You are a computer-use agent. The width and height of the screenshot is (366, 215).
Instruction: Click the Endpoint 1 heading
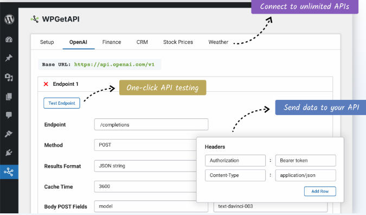pos(66,84)
